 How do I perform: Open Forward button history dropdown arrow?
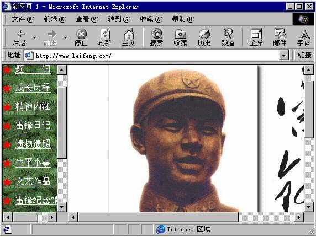pyautogui.click(x=65, y=37)
